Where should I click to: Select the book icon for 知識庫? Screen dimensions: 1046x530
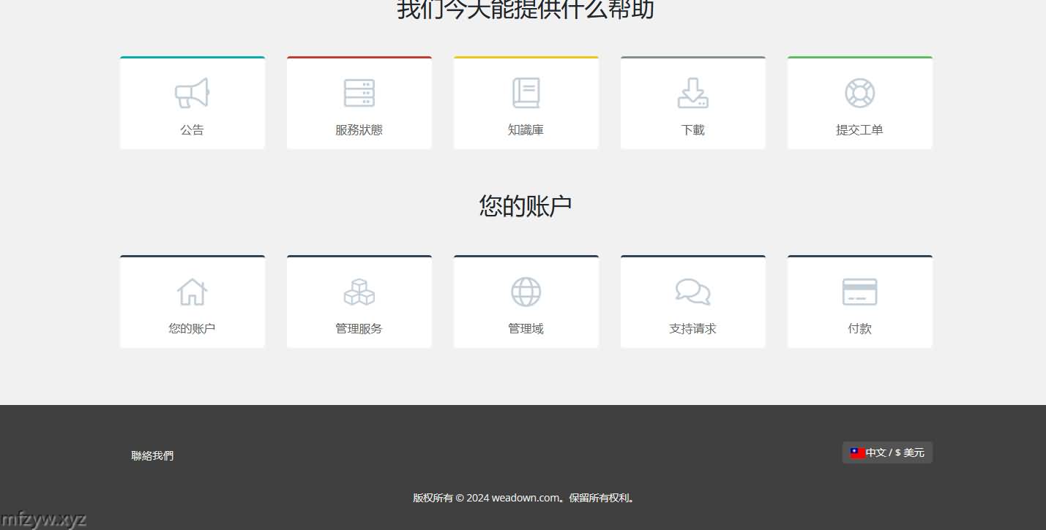(526, 94)
